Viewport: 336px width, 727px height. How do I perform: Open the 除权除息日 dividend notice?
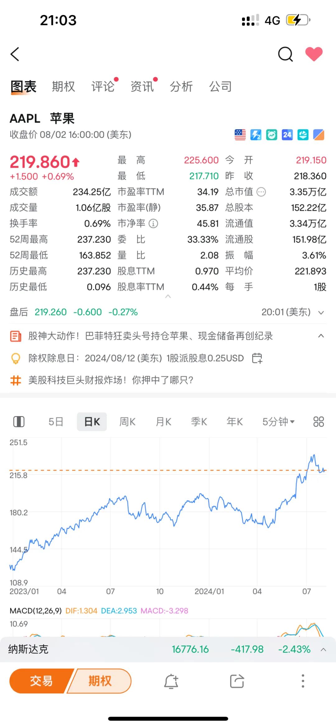[x=136, y=358]
